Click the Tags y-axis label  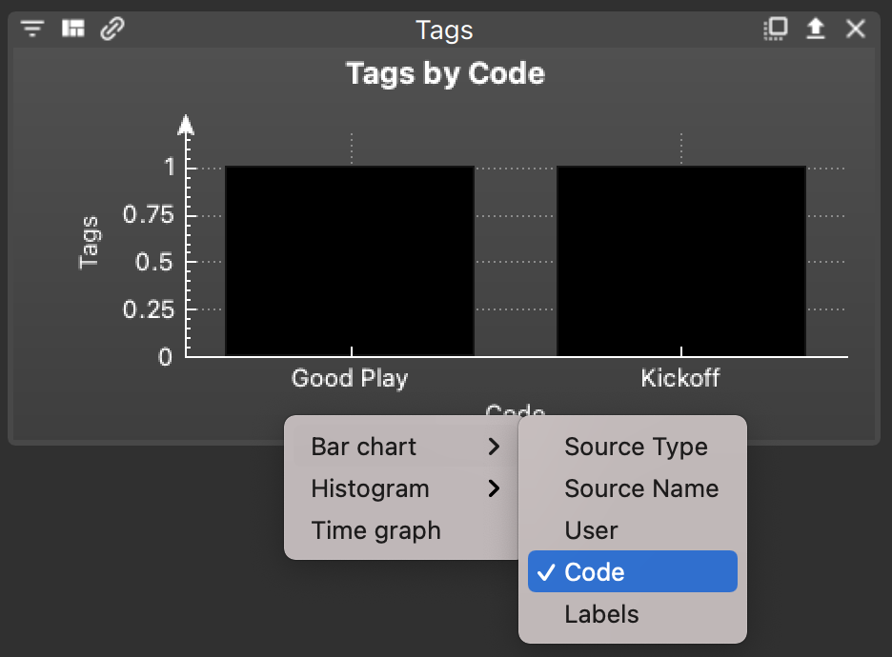(89, 242)
